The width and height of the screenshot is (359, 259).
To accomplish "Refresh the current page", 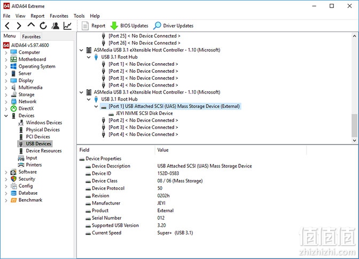I will click(43, 26).
